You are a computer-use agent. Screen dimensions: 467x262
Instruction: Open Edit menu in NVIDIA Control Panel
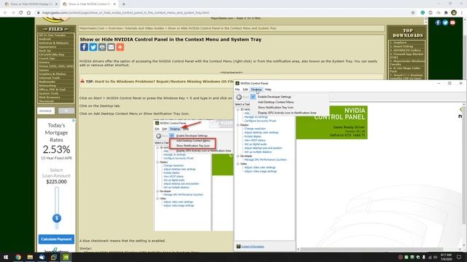pyautogui.click(x=245, y=90)
